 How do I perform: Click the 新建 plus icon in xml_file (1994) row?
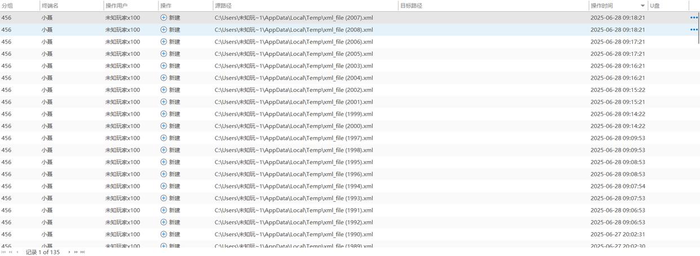[x=163, y=186]
